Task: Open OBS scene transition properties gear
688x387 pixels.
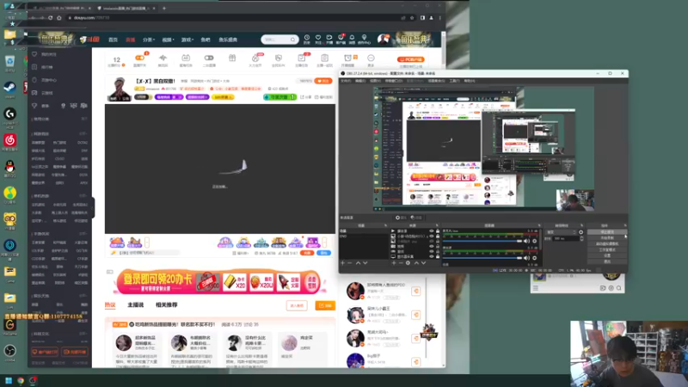Action: click(581, 232)
